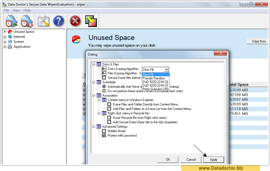Expand the Internet node in sidebar tree
Screen dimensions: 270x171
coord(5,37)
